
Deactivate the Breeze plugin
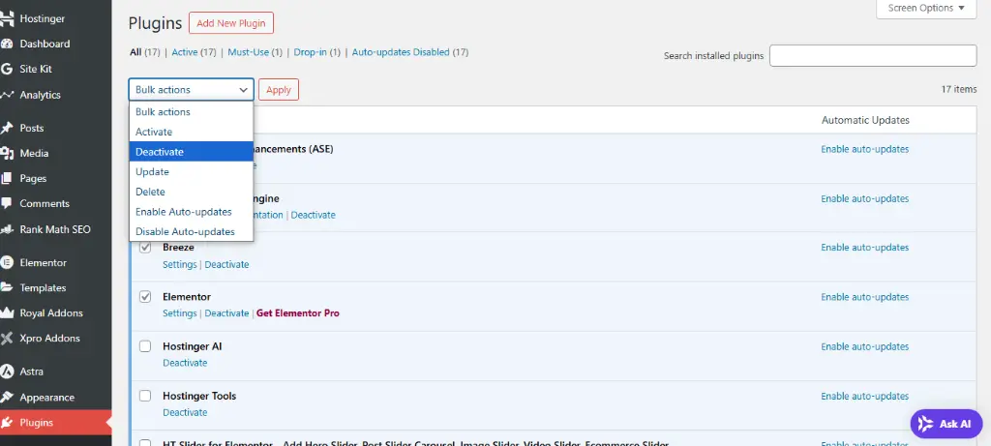226,264
